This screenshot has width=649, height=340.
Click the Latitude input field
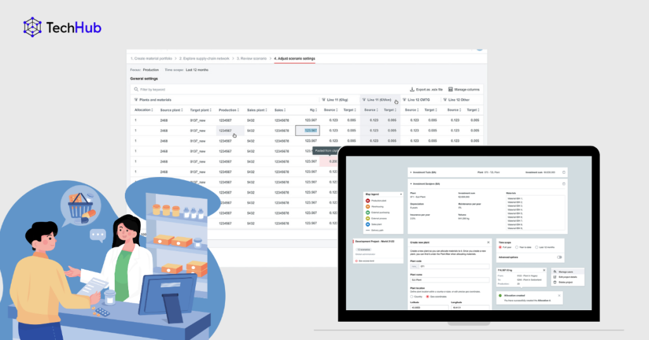[x=429, y=307]
